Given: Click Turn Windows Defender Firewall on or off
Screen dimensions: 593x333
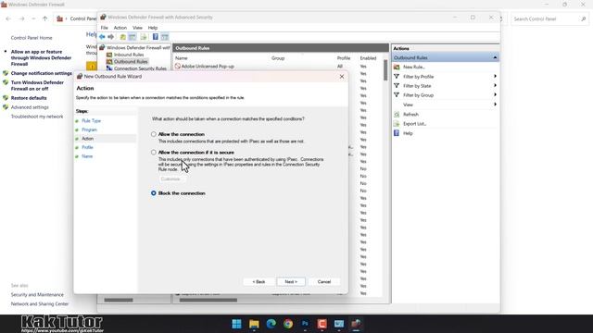Looking at the screenshot, I should [37, 86].
